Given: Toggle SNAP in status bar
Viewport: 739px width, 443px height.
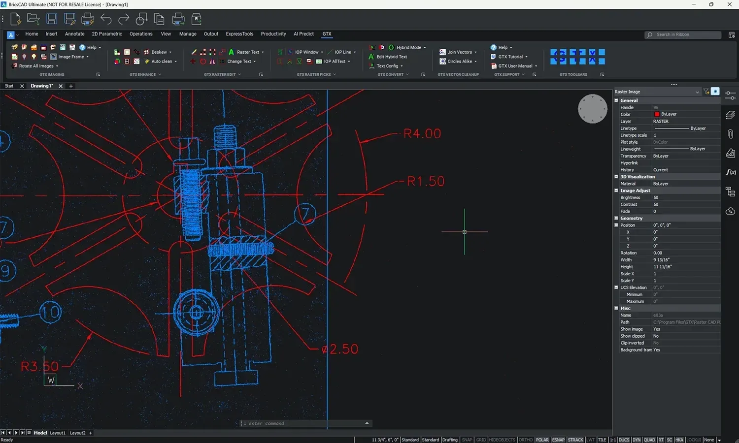Looking at the screenshot, I should point(467,440).
